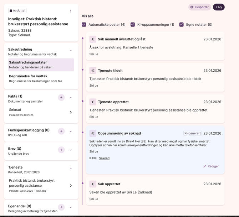The image size is (239, 217).
Task: Collapse the Tjeneste section chevron
Action: point(71,169)
